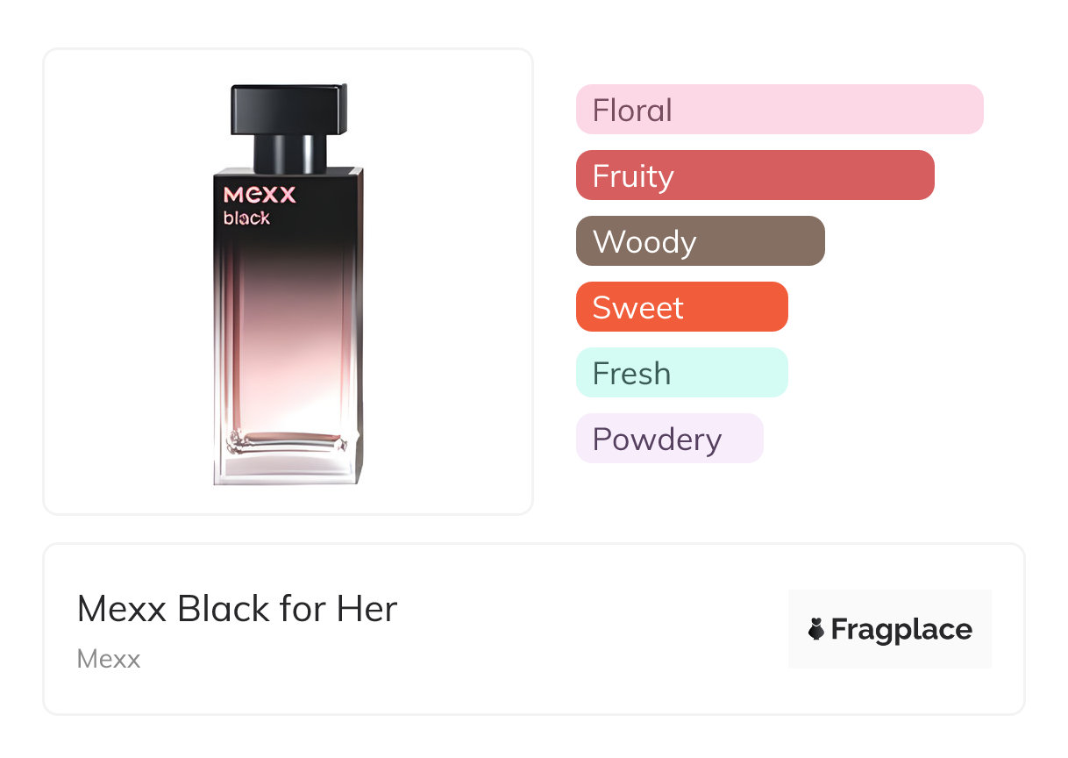Click the lavender Powdery accord bar

click(669, 439)
